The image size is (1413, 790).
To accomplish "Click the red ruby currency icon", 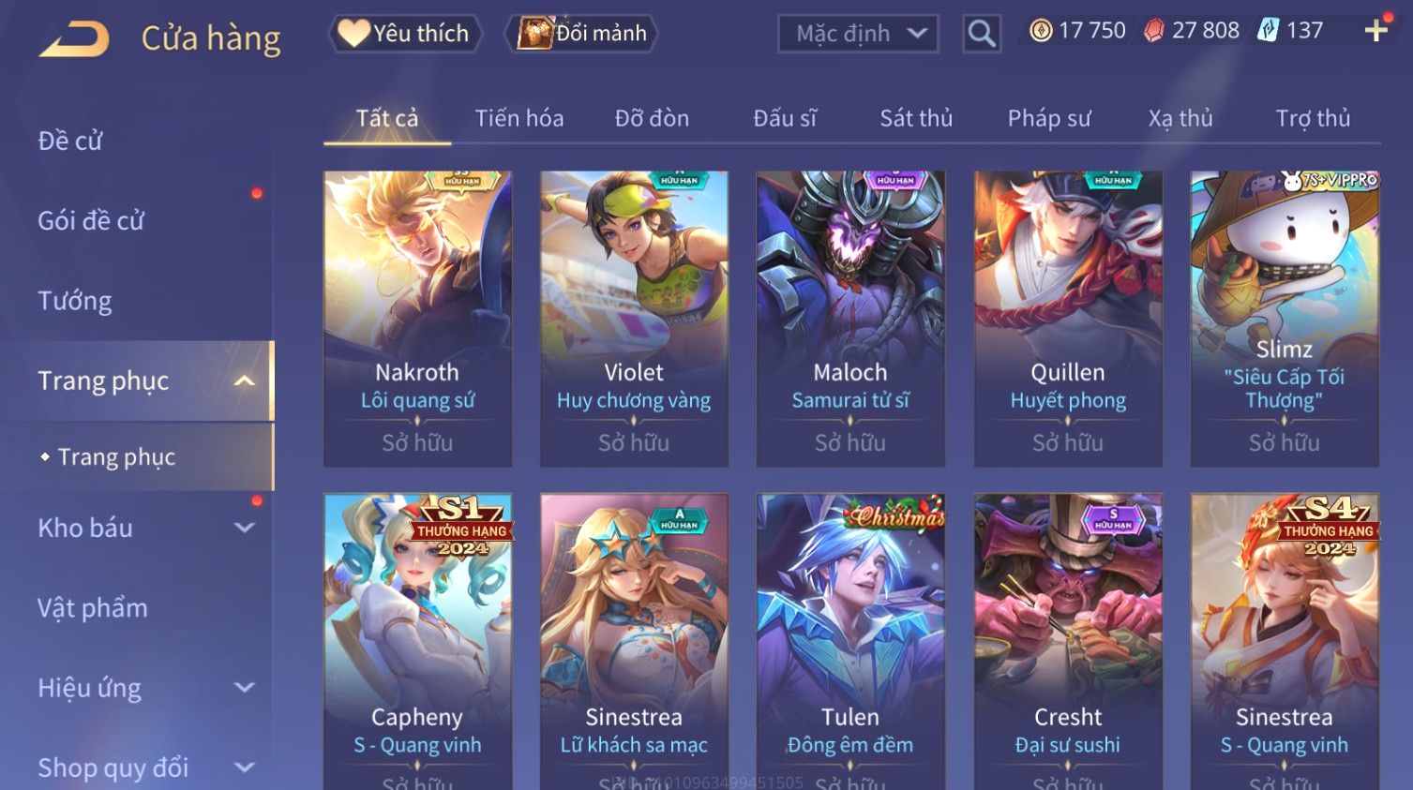I will pyautogui.click(x=1154, y=31).
